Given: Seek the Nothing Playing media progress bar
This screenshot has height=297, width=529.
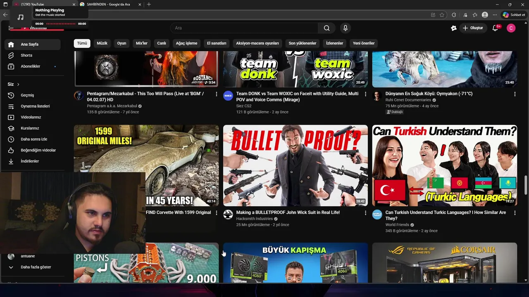Looking at the screenshot, I should (x=61, y=24).
